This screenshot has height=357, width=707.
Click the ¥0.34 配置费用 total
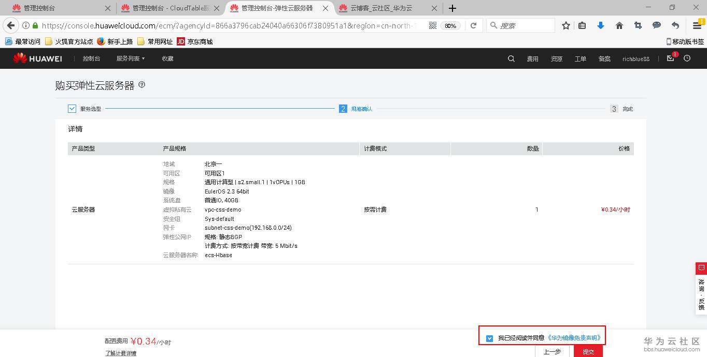point(144,341)
